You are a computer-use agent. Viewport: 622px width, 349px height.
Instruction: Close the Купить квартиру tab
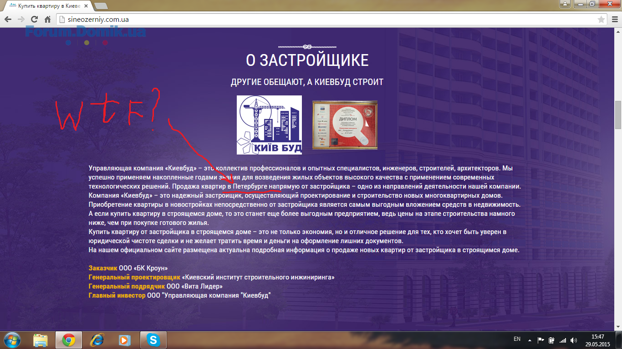pos(86,6)
